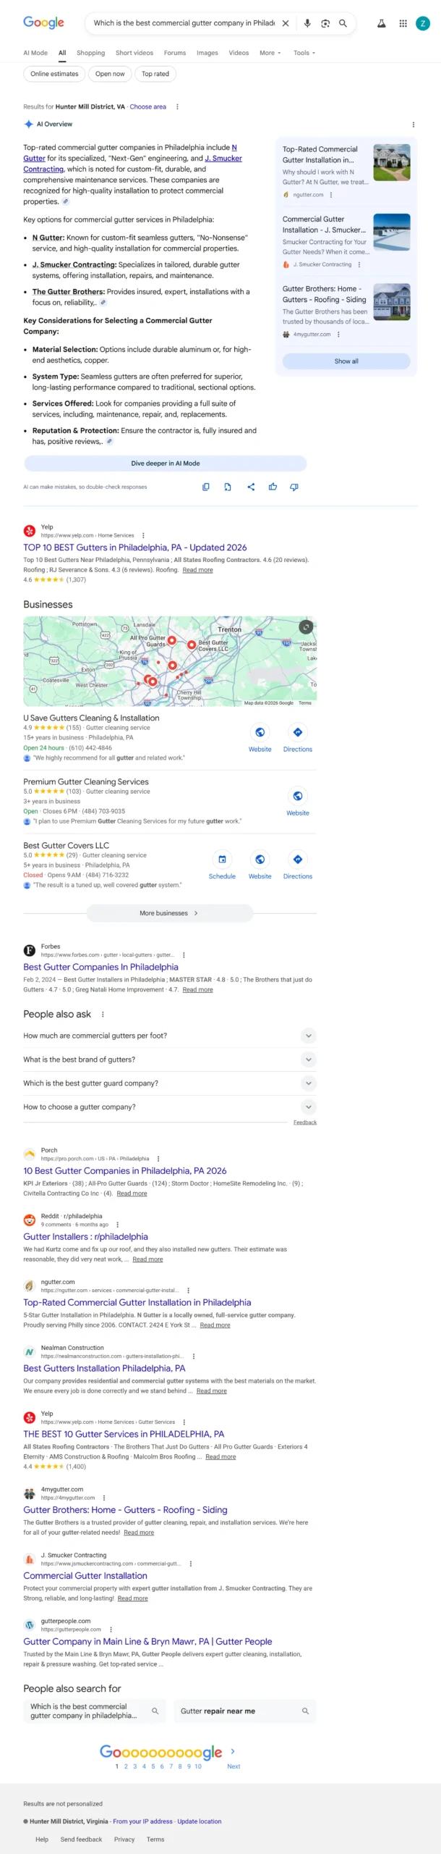This screenshot has width=441, height=1854.
Task: Share the AI Overview via the share icon
Action: pos(250,487)
